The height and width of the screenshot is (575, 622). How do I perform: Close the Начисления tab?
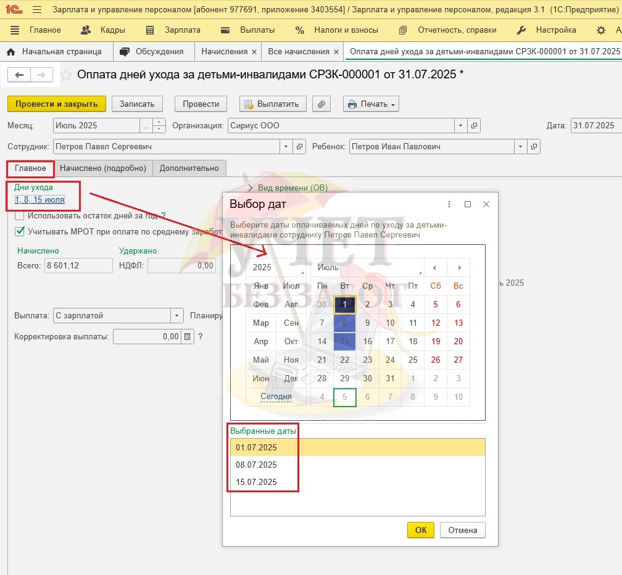coord(254,52)
